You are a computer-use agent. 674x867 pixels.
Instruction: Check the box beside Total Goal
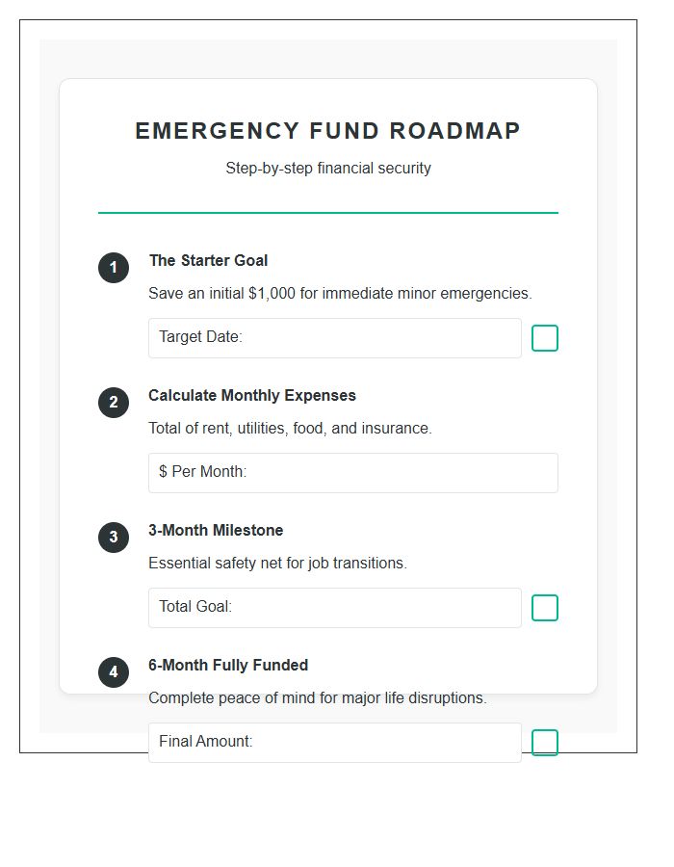pyautogui.click(x=545, y=608)
